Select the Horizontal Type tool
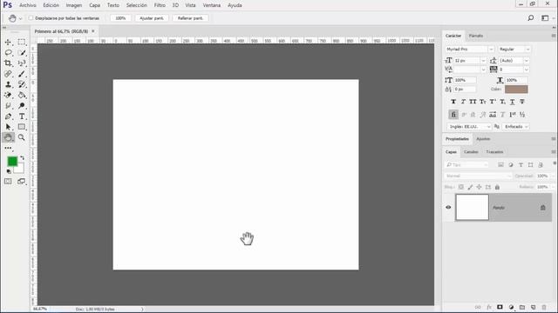The width and height of the screenshot is (558, 313). (x=22, y=117)
